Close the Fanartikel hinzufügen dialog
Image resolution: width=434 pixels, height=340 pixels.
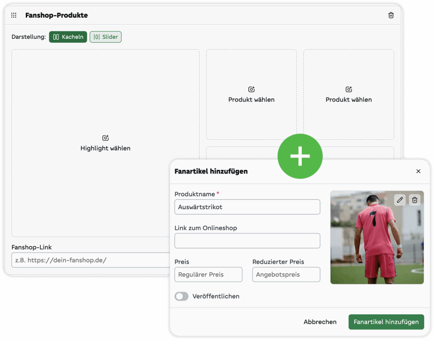tap(418, 171)
